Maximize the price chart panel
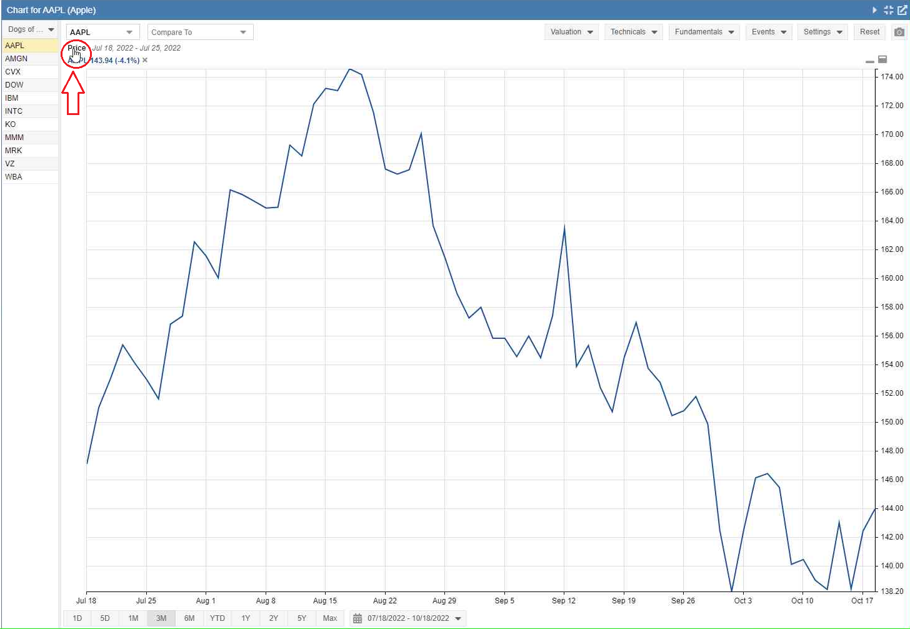The width and height of the screenshot is (910, 629). (882, 59)
